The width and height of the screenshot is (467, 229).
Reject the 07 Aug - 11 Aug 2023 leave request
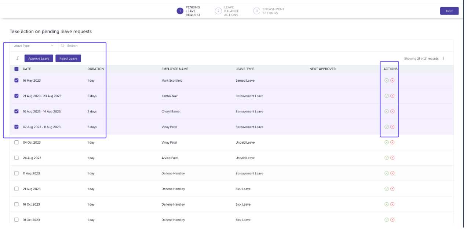392,127
